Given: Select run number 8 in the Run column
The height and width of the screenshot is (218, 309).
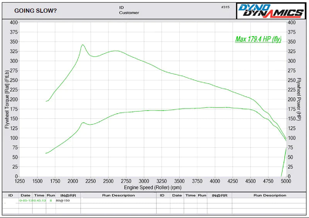Looking at the screenshot, I should click(51, 201).
